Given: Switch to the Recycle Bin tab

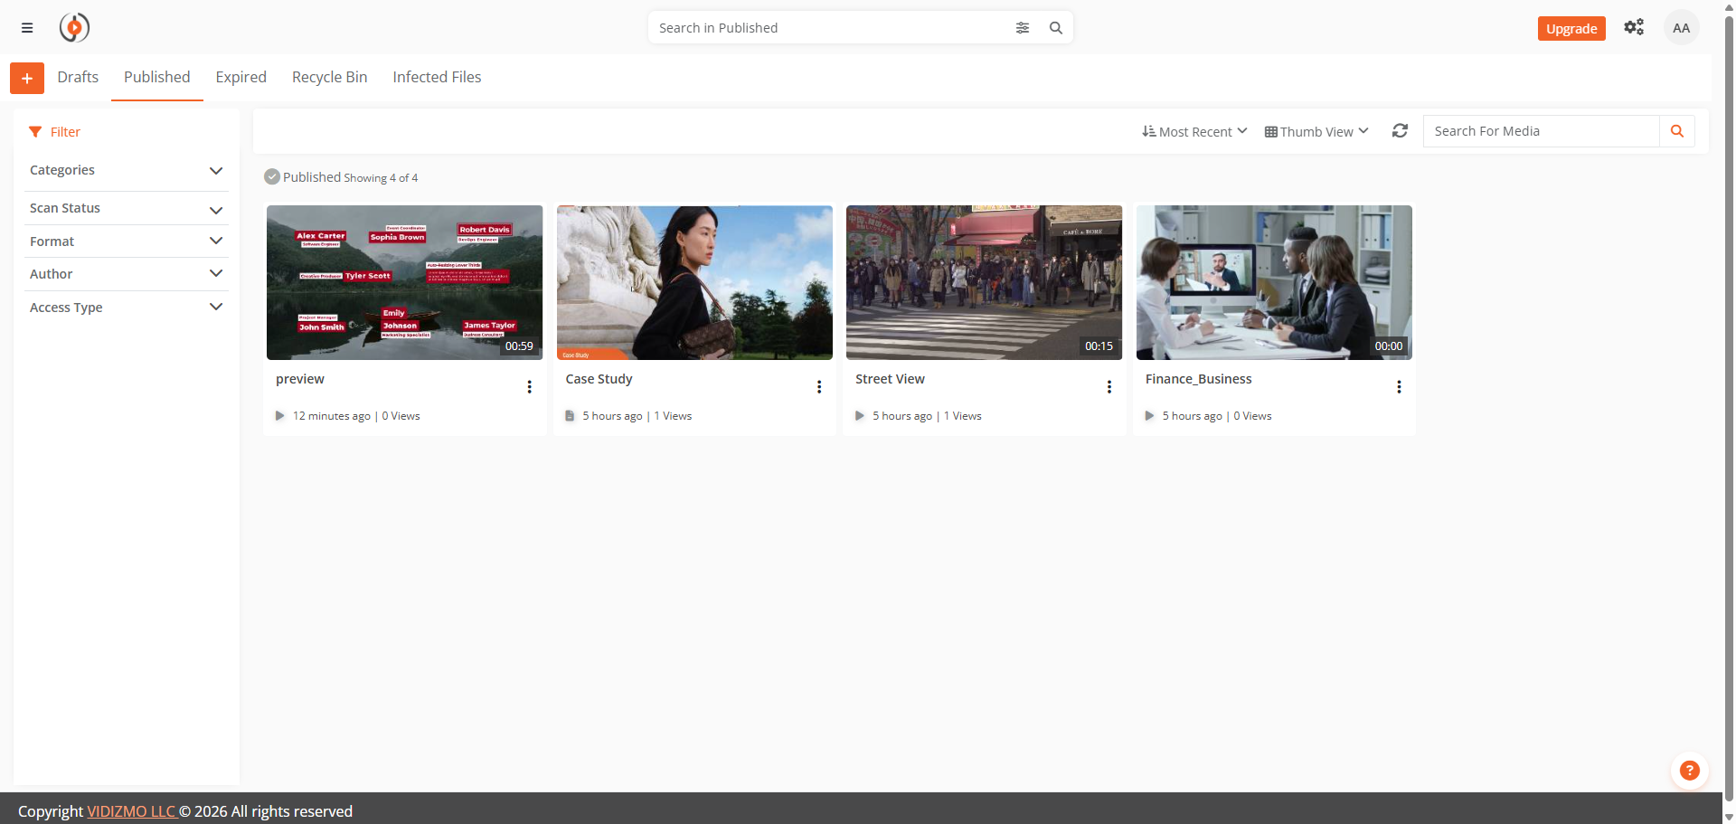Looking at the screenshot, I should (x=329, y=78).
